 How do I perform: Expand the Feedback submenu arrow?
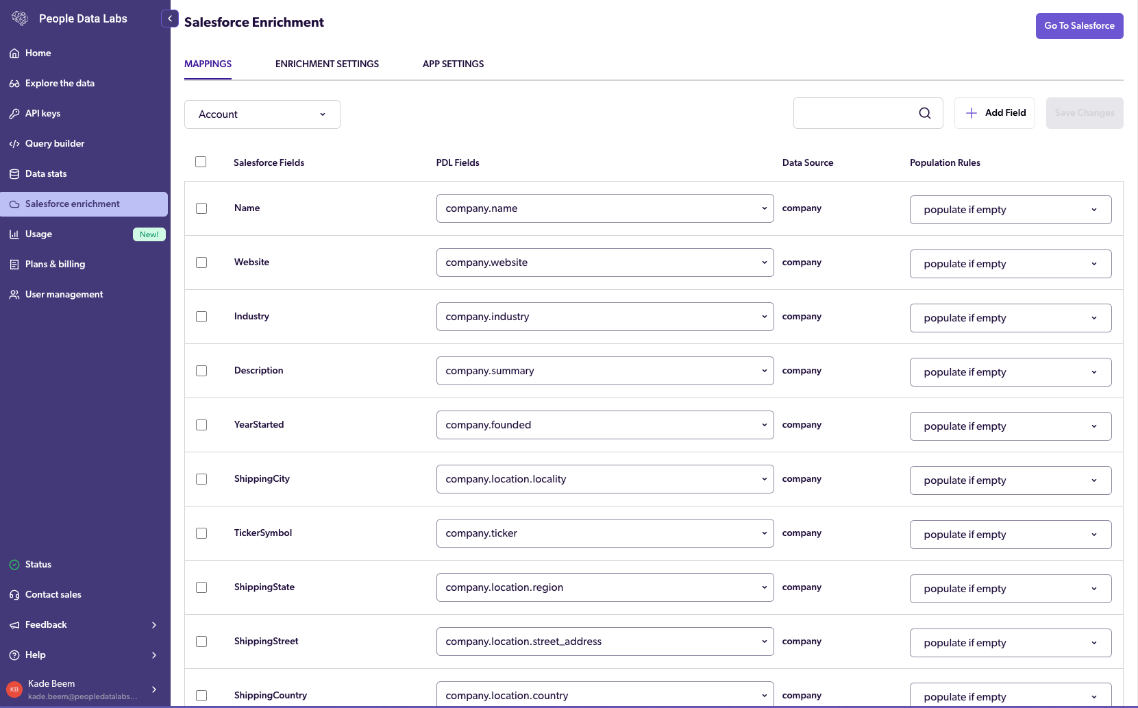[x=154, y=625]
